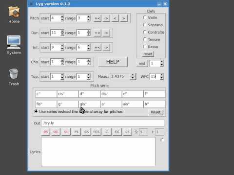Screen dimensions: 234x175
Task: Click the f'' pitch serie cell
Action: (x=155, y=94)
